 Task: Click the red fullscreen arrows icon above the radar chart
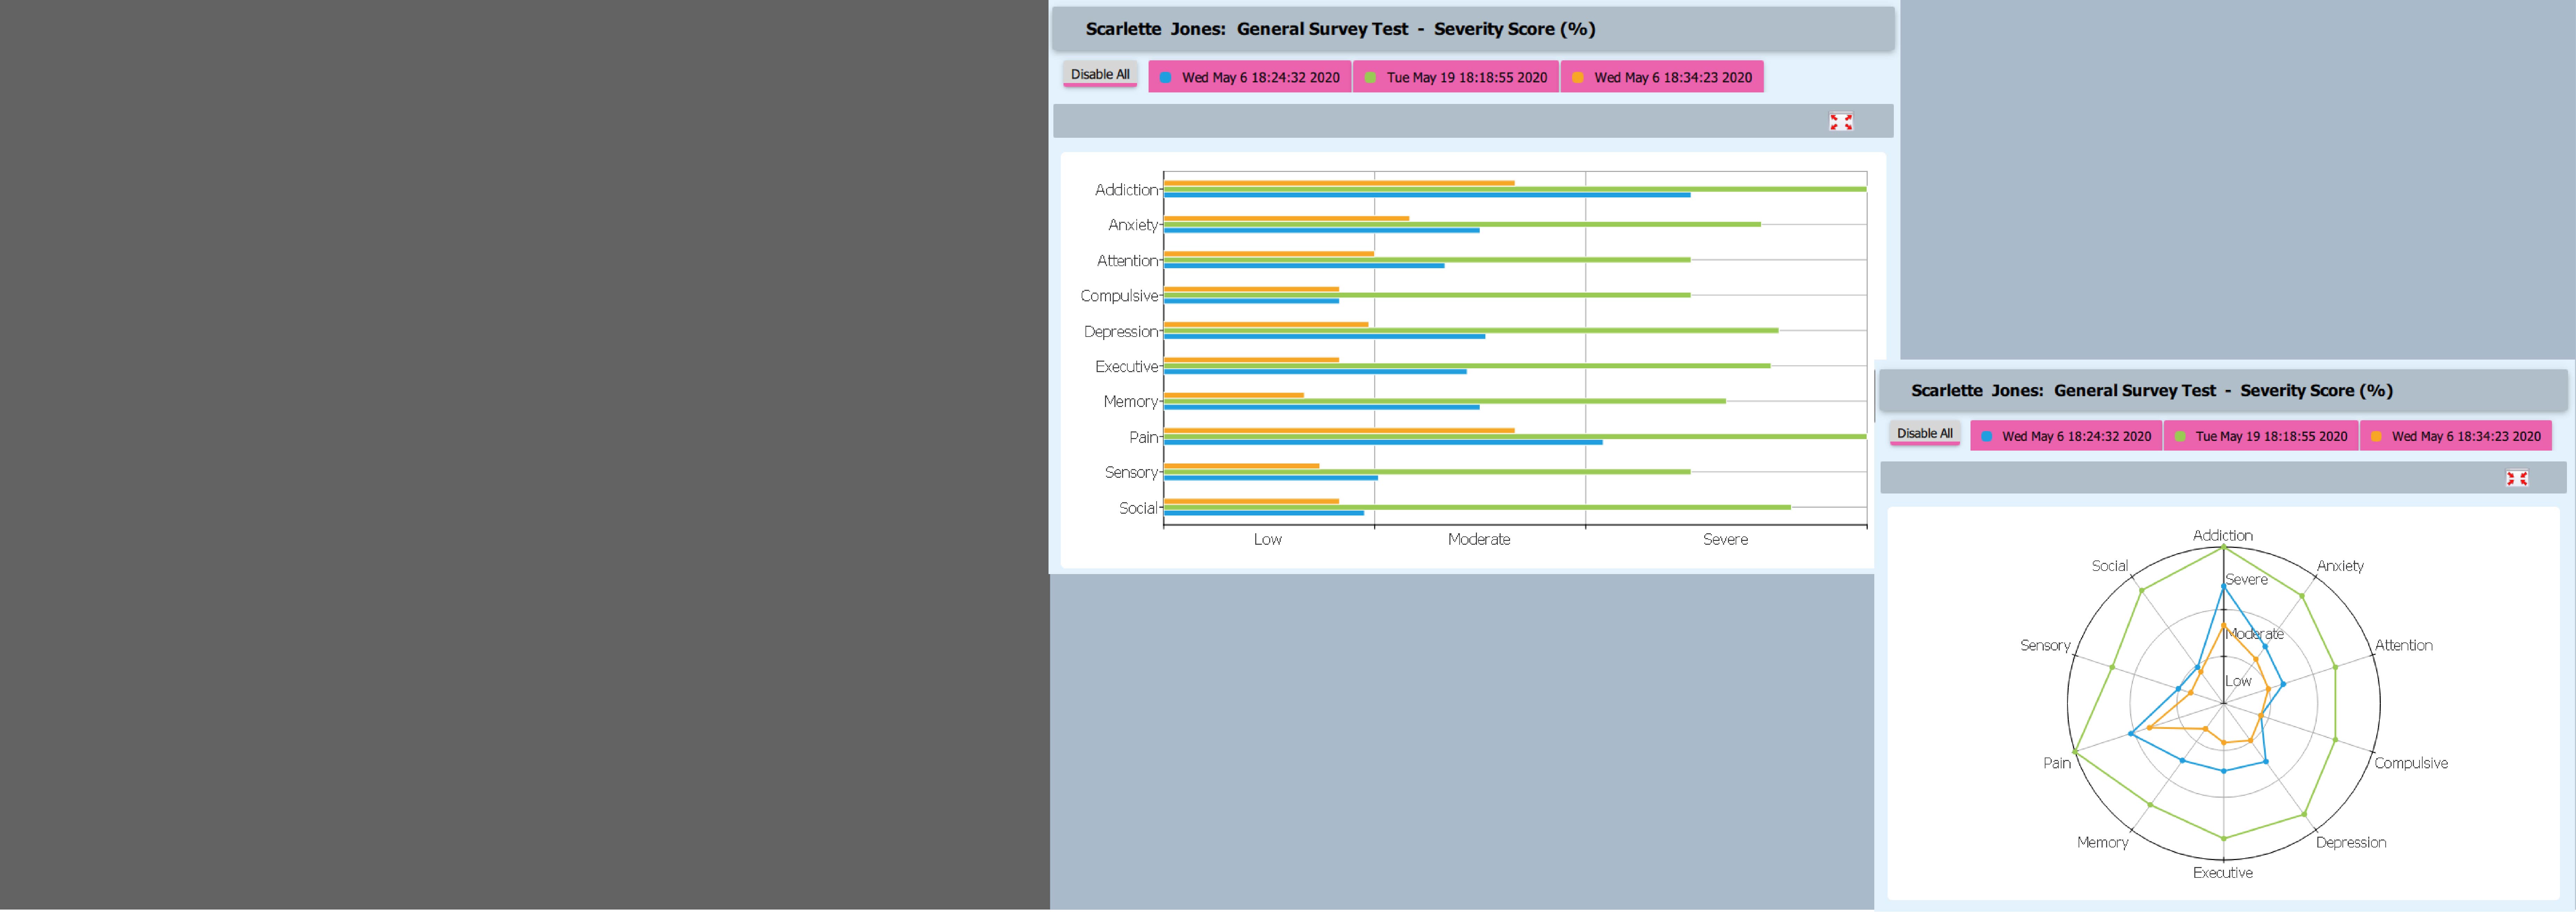point(2517,478)
